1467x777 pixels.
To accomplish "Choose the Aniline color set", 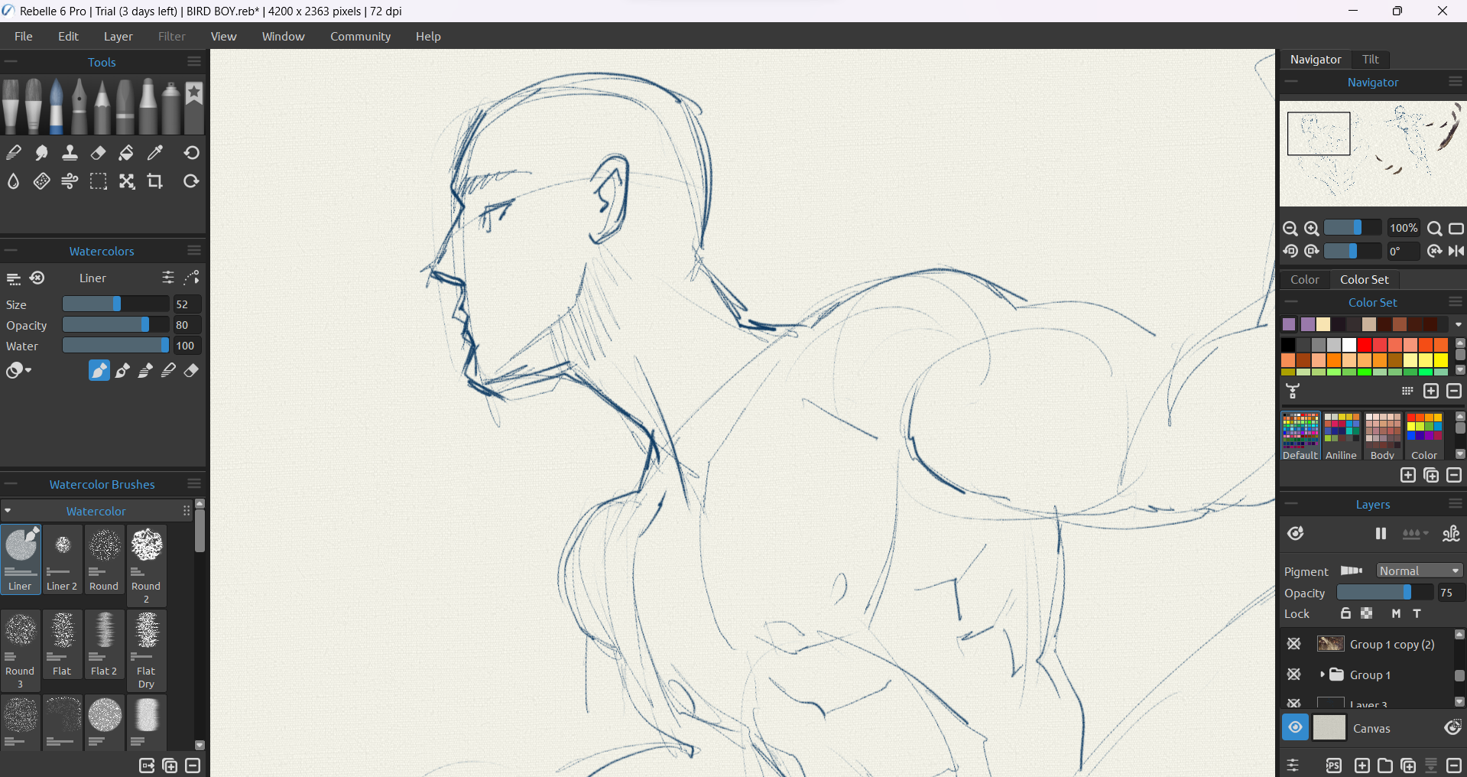I will (1341, 436).
